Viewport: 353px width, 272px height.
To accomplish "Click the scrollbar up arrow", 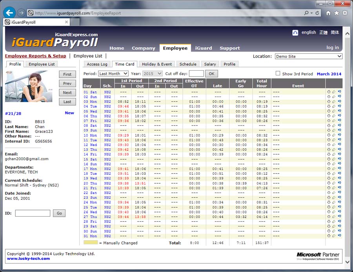I will pos(348,34).
